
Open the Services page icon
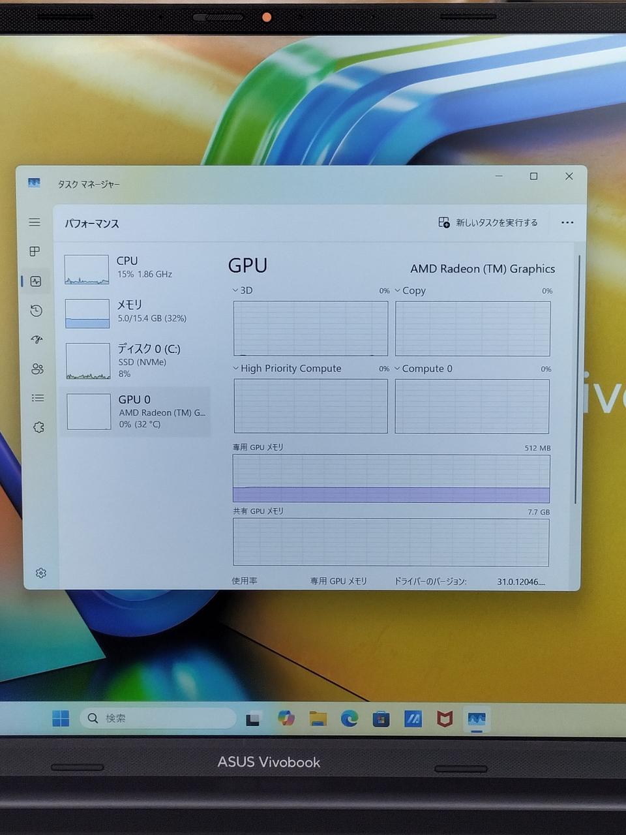[38, 427]
